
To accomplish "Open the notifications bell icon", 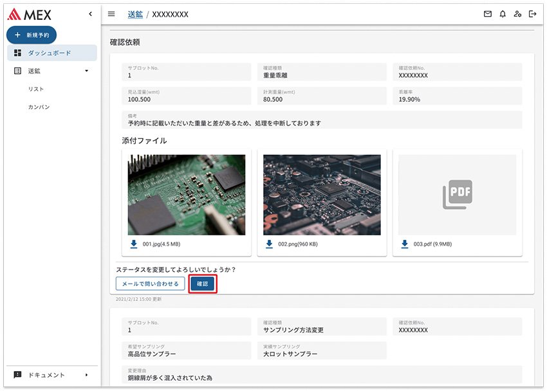I will pos(503,14).
